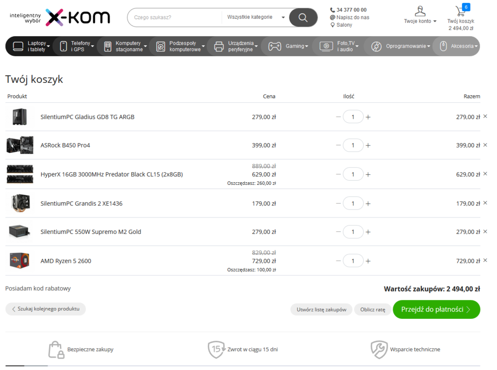Click the phone icon beside 34 377 00 00
Screen dimensions: 497x370
332,10
